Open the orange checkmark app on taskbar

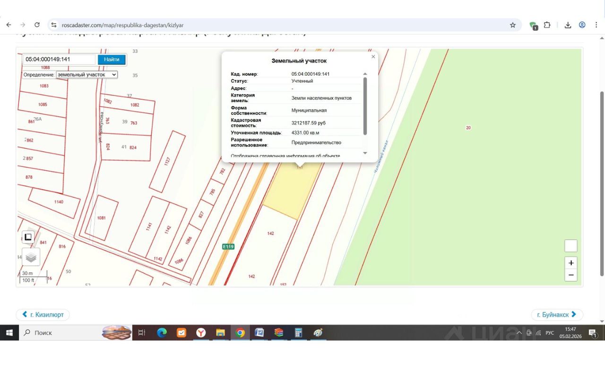181,333
